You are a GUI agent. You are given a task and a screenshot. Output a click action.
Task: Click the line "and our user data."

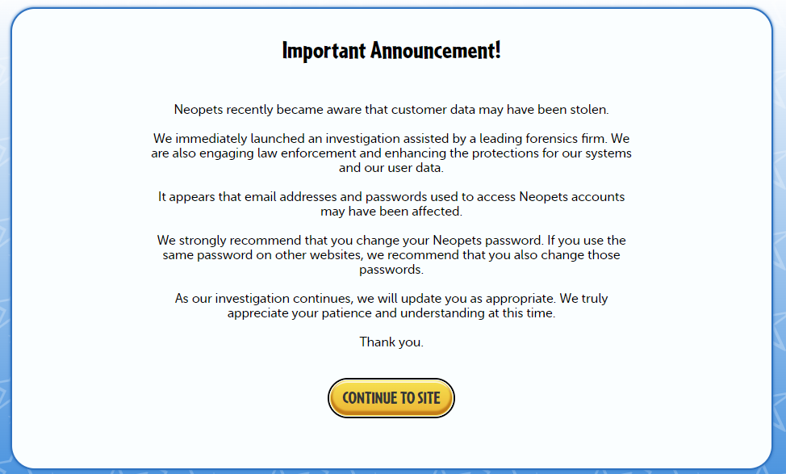(x=391, y=168)
